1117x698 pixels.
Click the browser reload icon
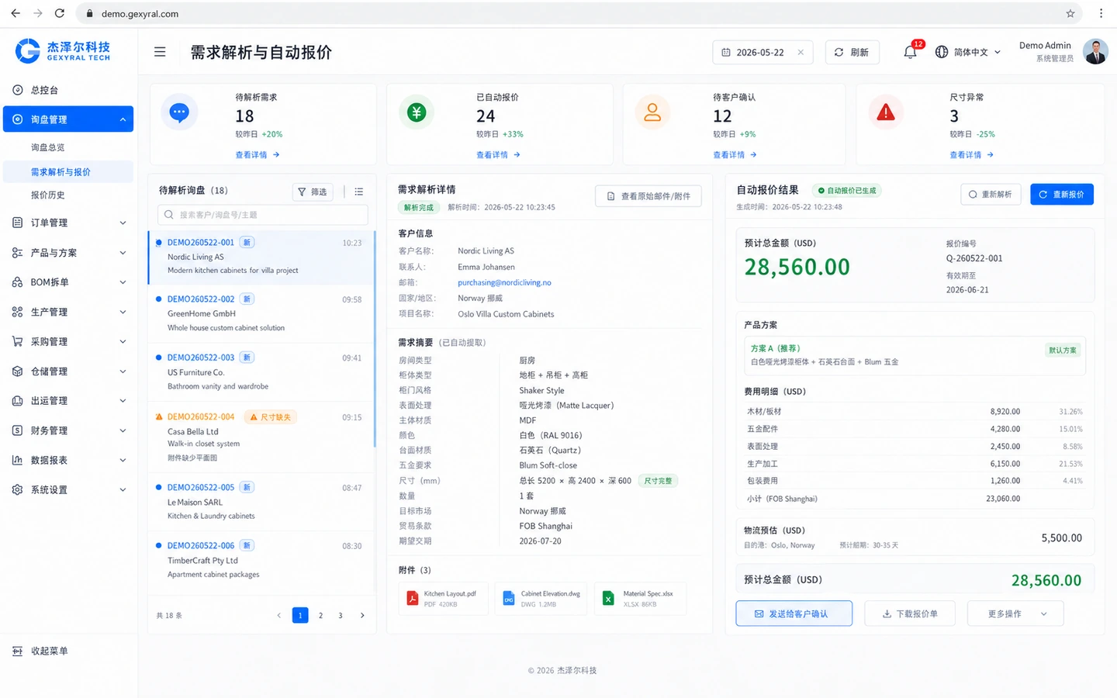pos(60,13)
